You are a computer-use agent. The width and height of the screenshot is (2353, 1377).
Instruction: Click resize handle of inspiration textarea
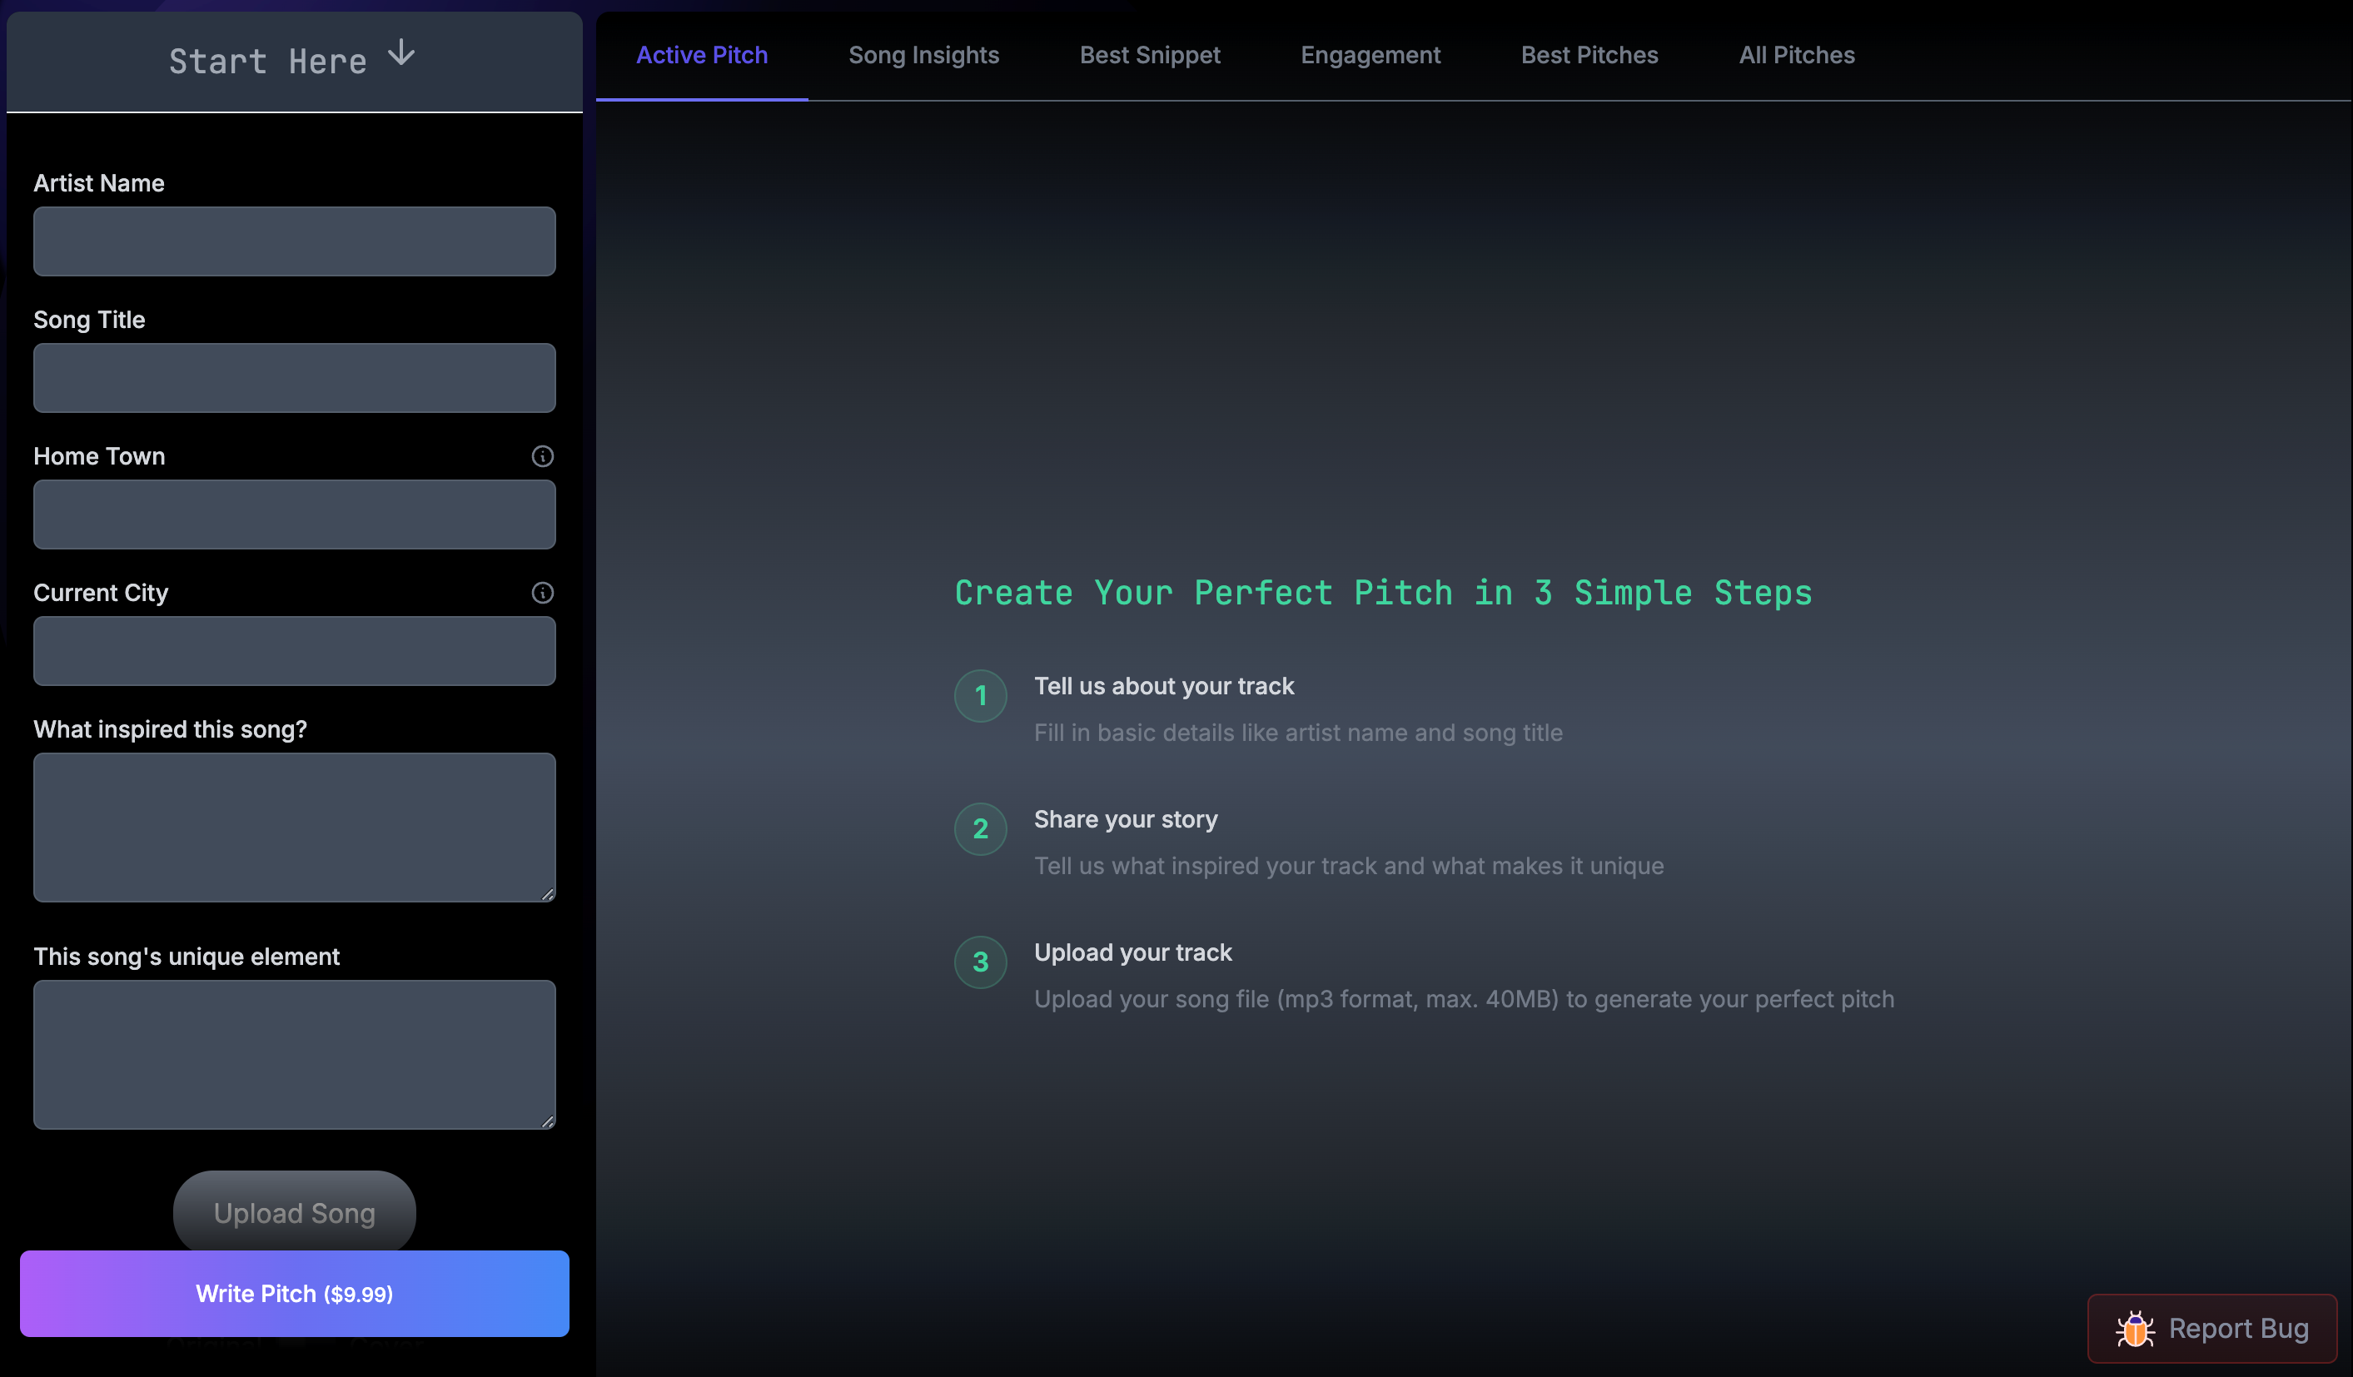[x=548, y=894]
